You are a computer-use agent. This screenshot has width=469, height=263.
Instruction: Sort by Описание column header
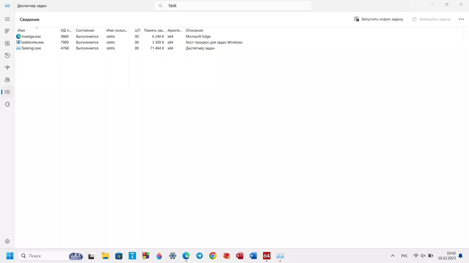(x=194, y=30)
